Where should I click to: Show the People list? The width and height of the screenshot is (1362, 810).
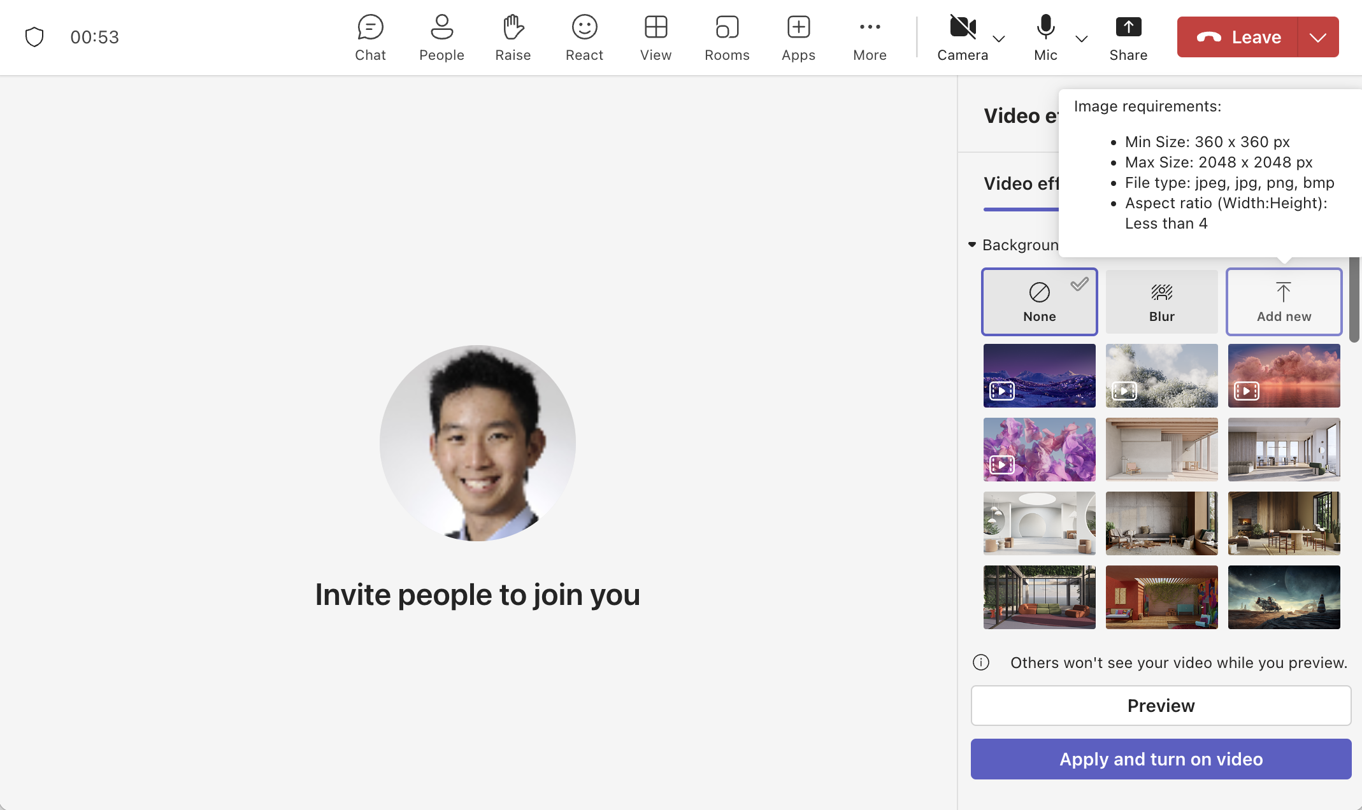coord(441,37)
